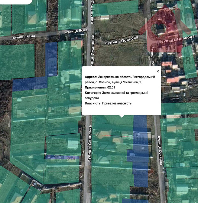The width and height of the screenshot is (198, 203).
Task: Click the вулиця Польова label over the red logo
Action: (177, 37)
